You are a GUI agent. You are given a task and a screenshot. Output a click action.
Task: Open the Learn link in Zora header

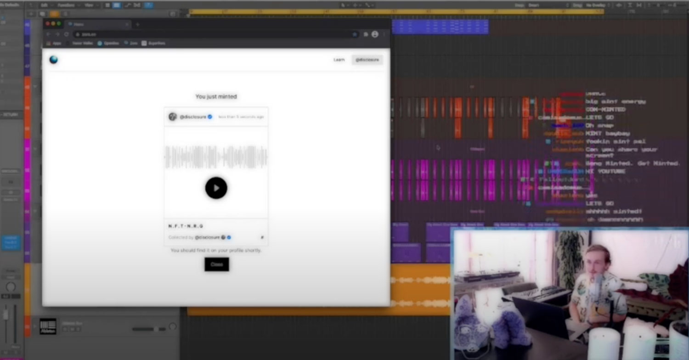click(339, 60)
